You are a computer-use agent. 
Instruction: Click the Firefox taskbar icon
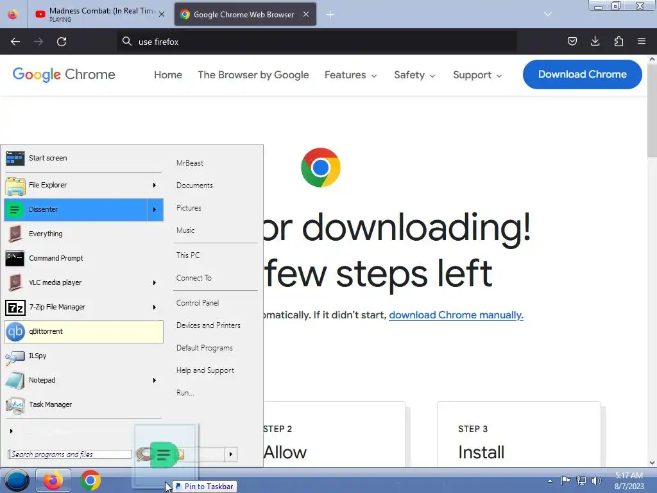point(53,480)
